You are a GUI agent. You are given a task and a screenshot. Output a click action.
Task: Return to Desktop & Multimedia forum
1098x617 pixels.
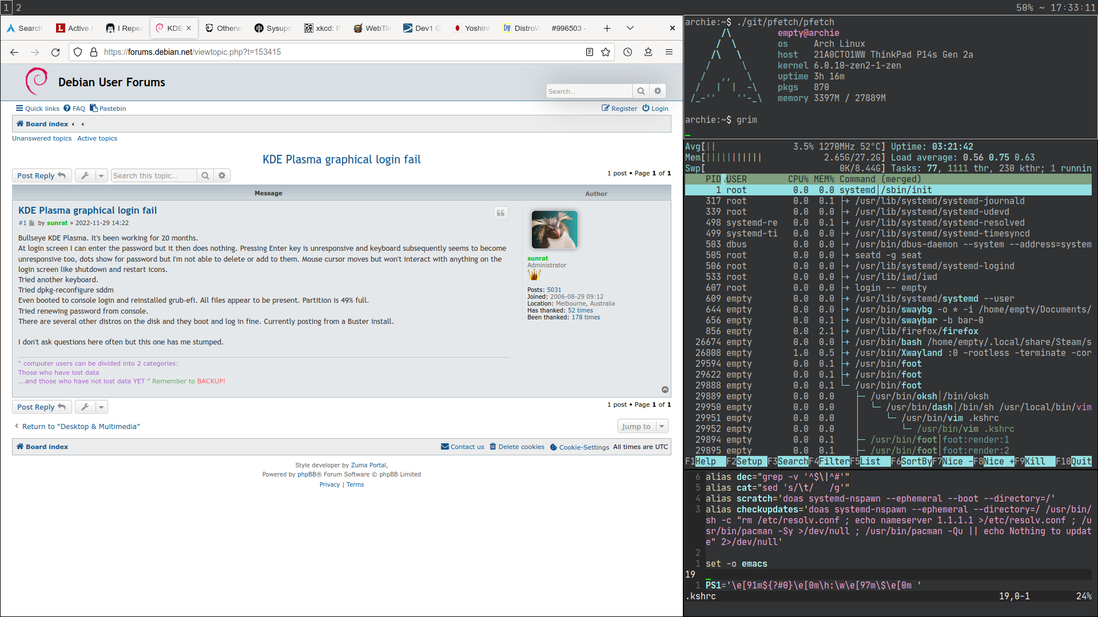77,426
